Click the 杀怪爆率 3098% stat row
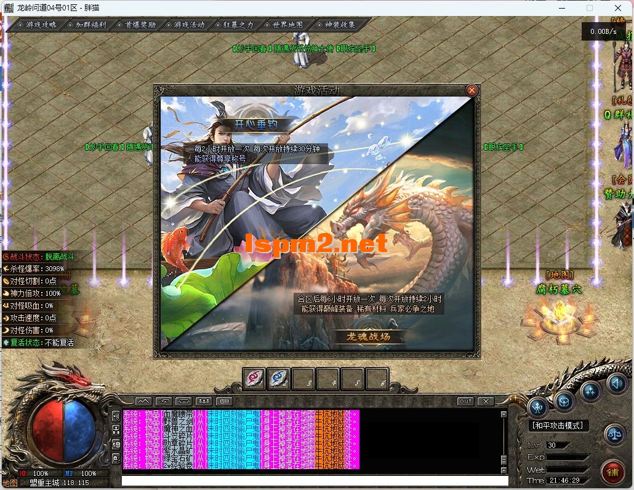The width and height of the screenshot is (634, 490). [x=34, y=269]
